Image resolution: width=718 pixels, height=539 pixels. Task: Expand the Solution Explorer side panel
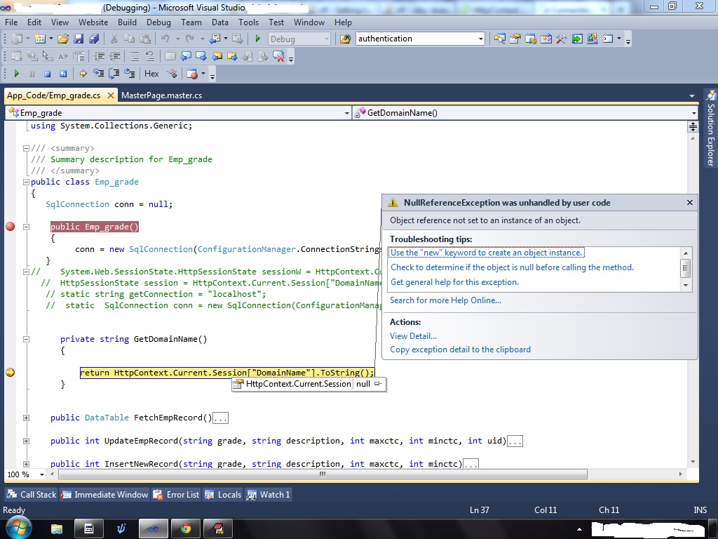(710, 128)
